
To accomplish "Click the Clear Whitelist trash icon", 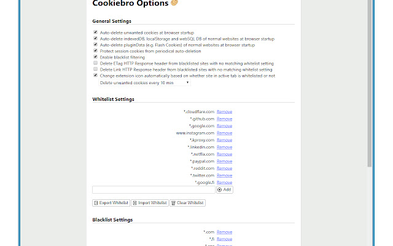I will click(174, 203).
